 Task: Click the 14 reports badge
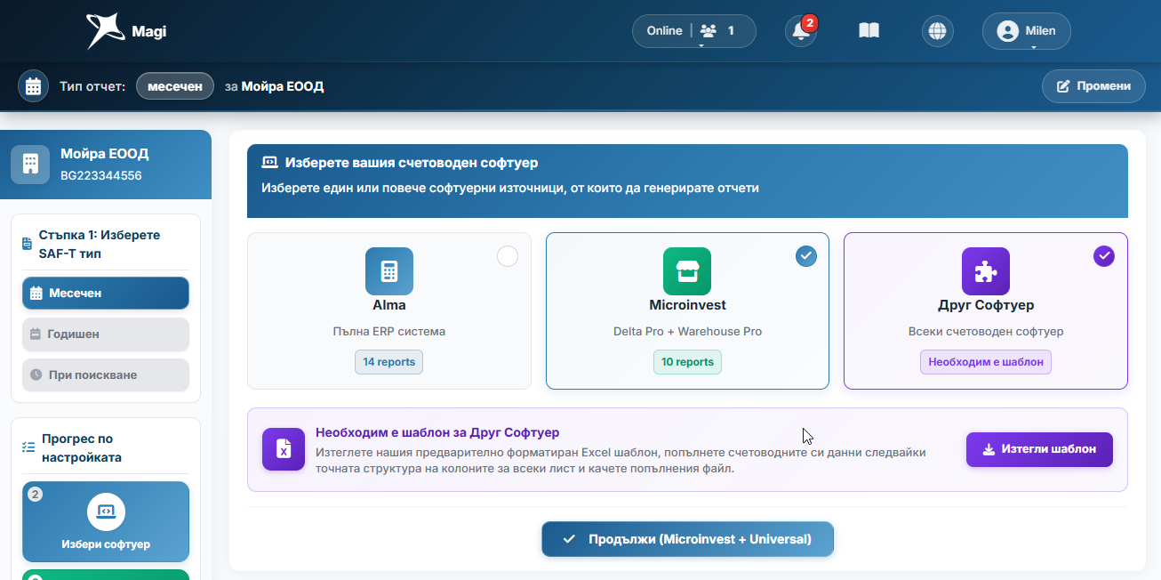coord(389,362)
